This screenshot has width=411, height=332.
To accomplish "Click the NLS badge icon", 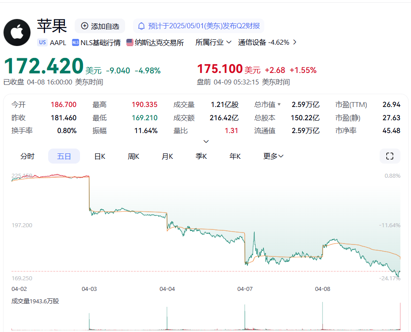I will point(76,42).
